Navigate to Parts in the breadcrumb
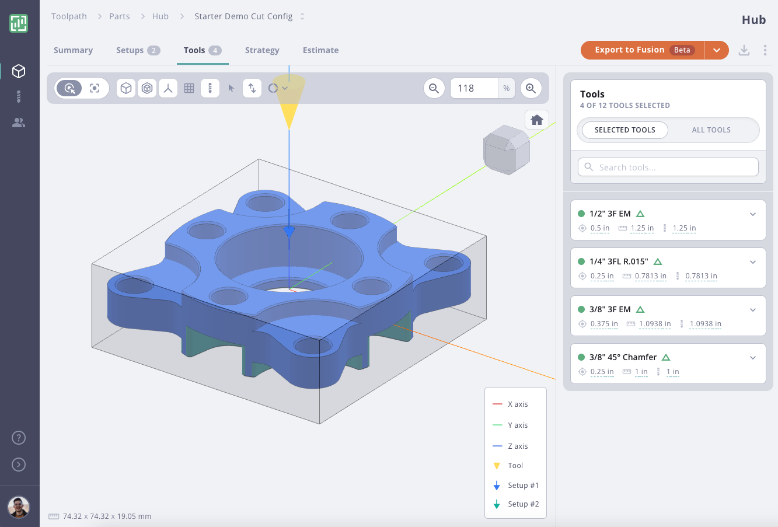 click(x=119, y=16)
